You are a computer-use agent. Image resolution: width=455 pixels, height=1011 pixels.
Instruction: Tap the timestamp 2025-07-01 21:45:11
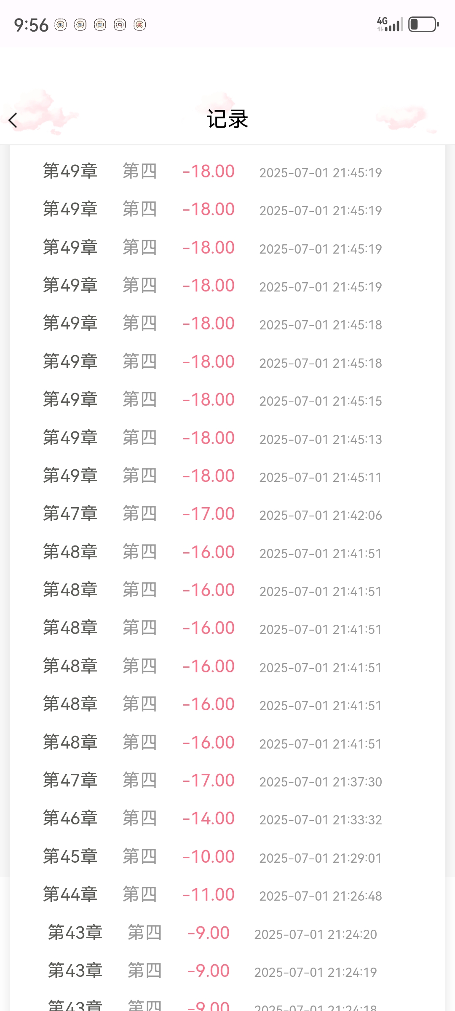tap(320, 477)
